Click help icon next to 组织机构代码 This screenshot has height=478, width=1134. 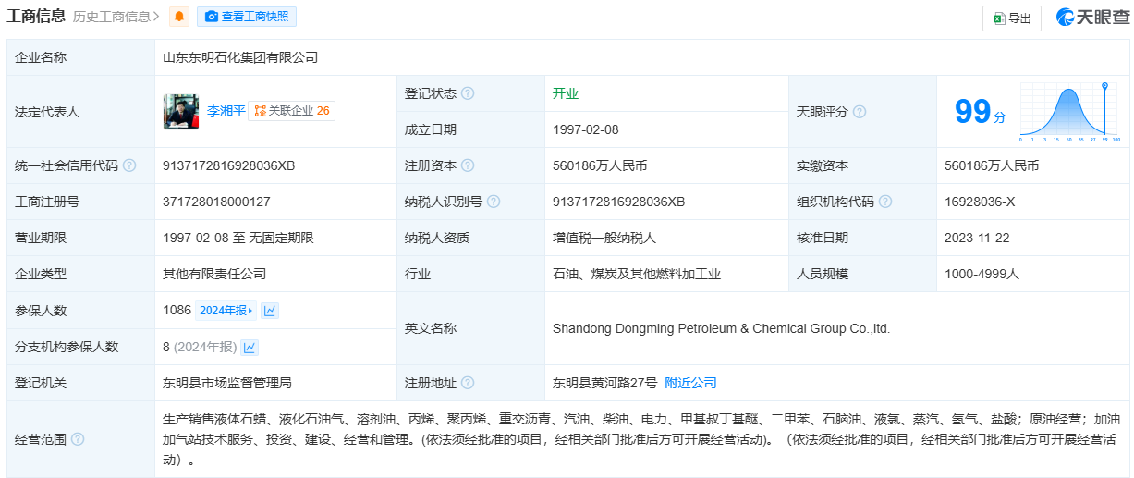pyautogui.click(x=885, y=202)
